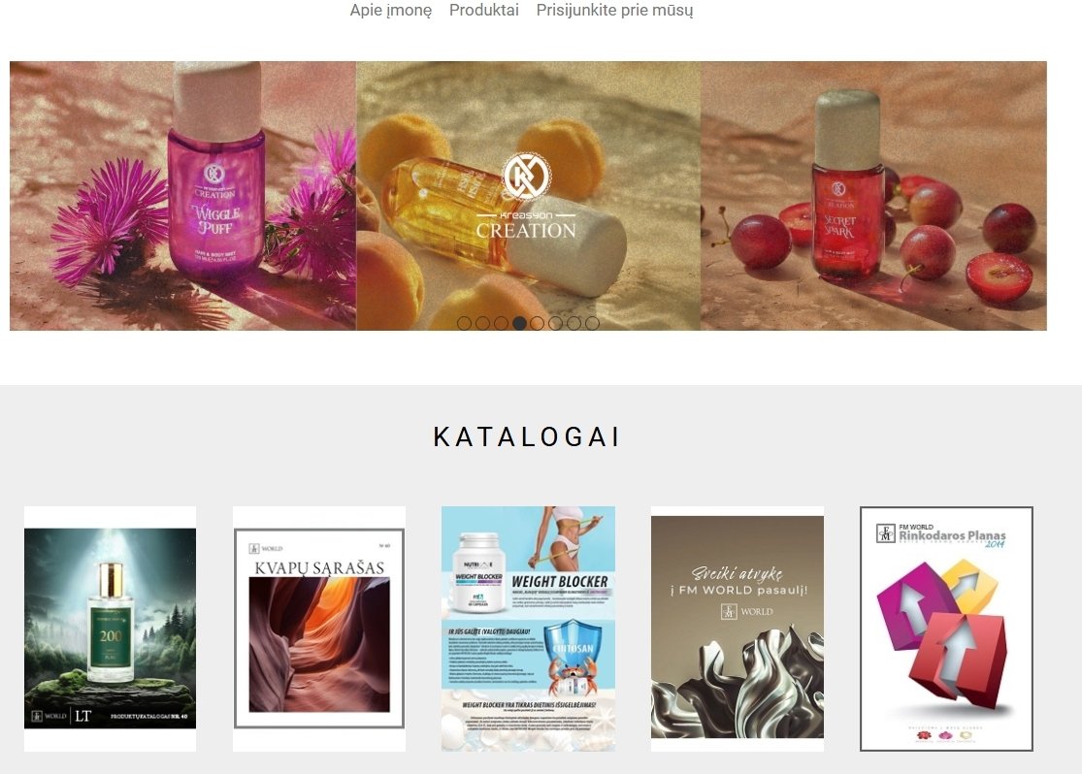Open the Sveiki atvykę FM World brochure

[737, 629]
